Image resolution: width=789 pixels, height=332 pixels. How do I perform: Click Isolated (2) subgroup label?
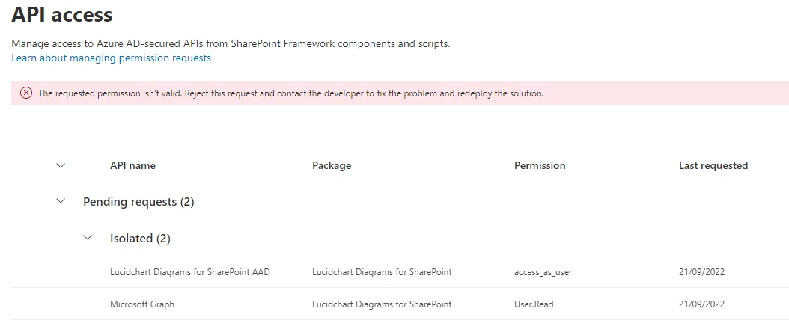tap(141, 238)
